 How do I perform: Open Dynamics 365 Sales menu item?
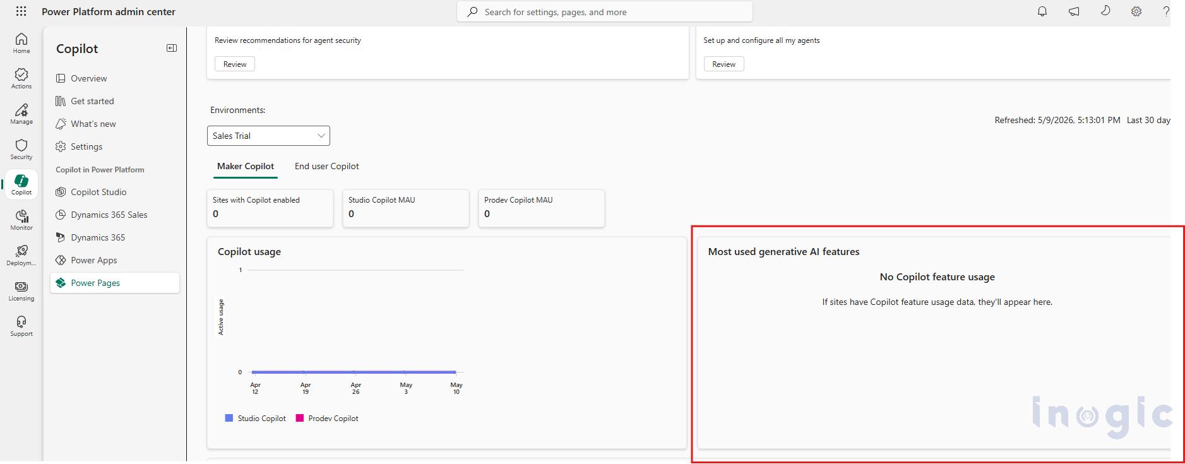[x=115, y=215]
